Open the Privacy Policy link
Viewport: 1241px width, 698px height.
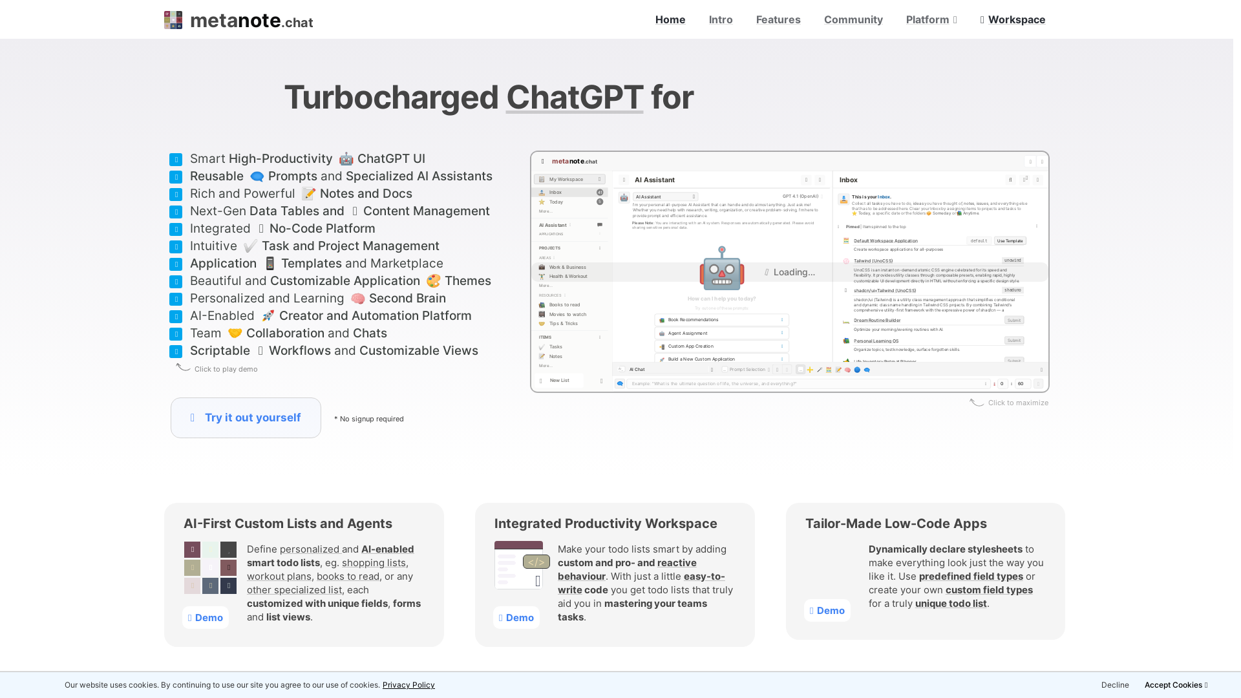(x=408, y=685)
